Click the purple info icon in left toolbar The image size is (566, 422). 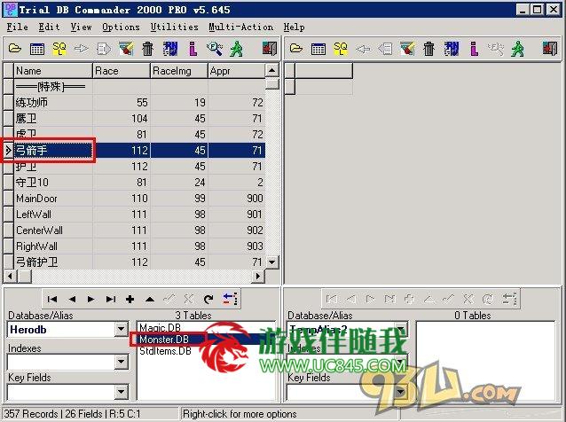click(193, 49)
